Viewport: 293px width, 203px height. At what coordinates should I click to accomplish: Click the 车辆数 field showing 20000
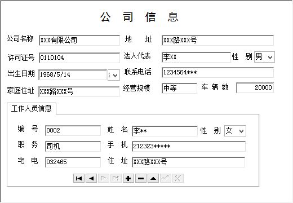(255, 87)
